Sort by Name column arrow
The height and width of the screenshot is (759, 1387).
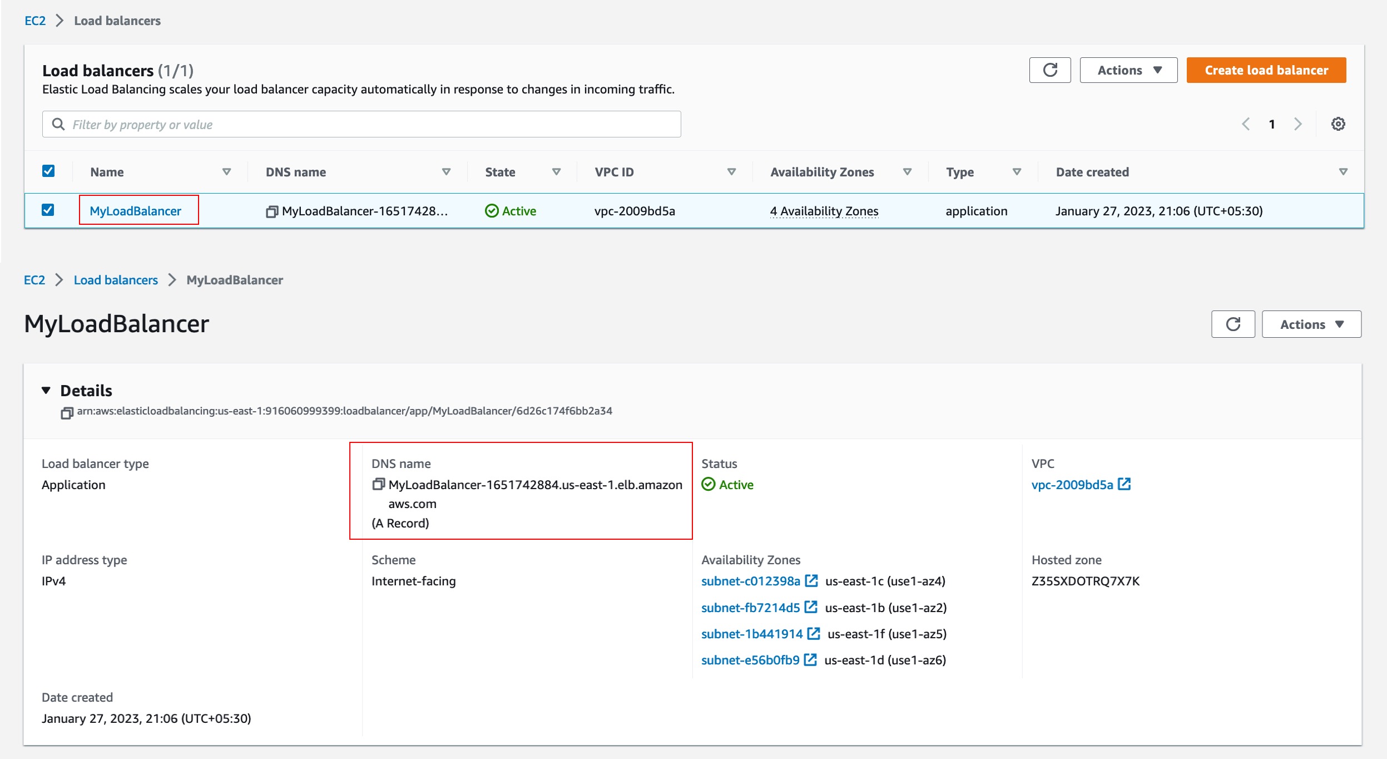click(x=226, y=171)
